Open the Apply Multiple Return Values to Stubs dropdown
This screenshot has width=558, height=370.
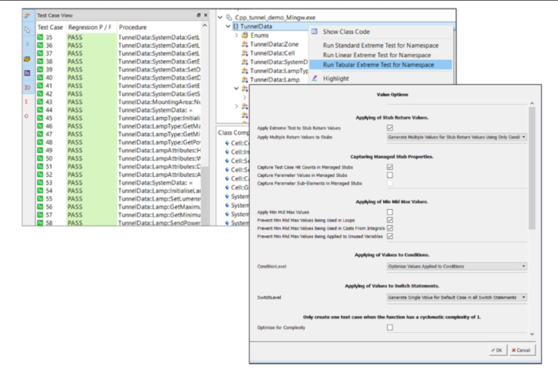(457, 137)
